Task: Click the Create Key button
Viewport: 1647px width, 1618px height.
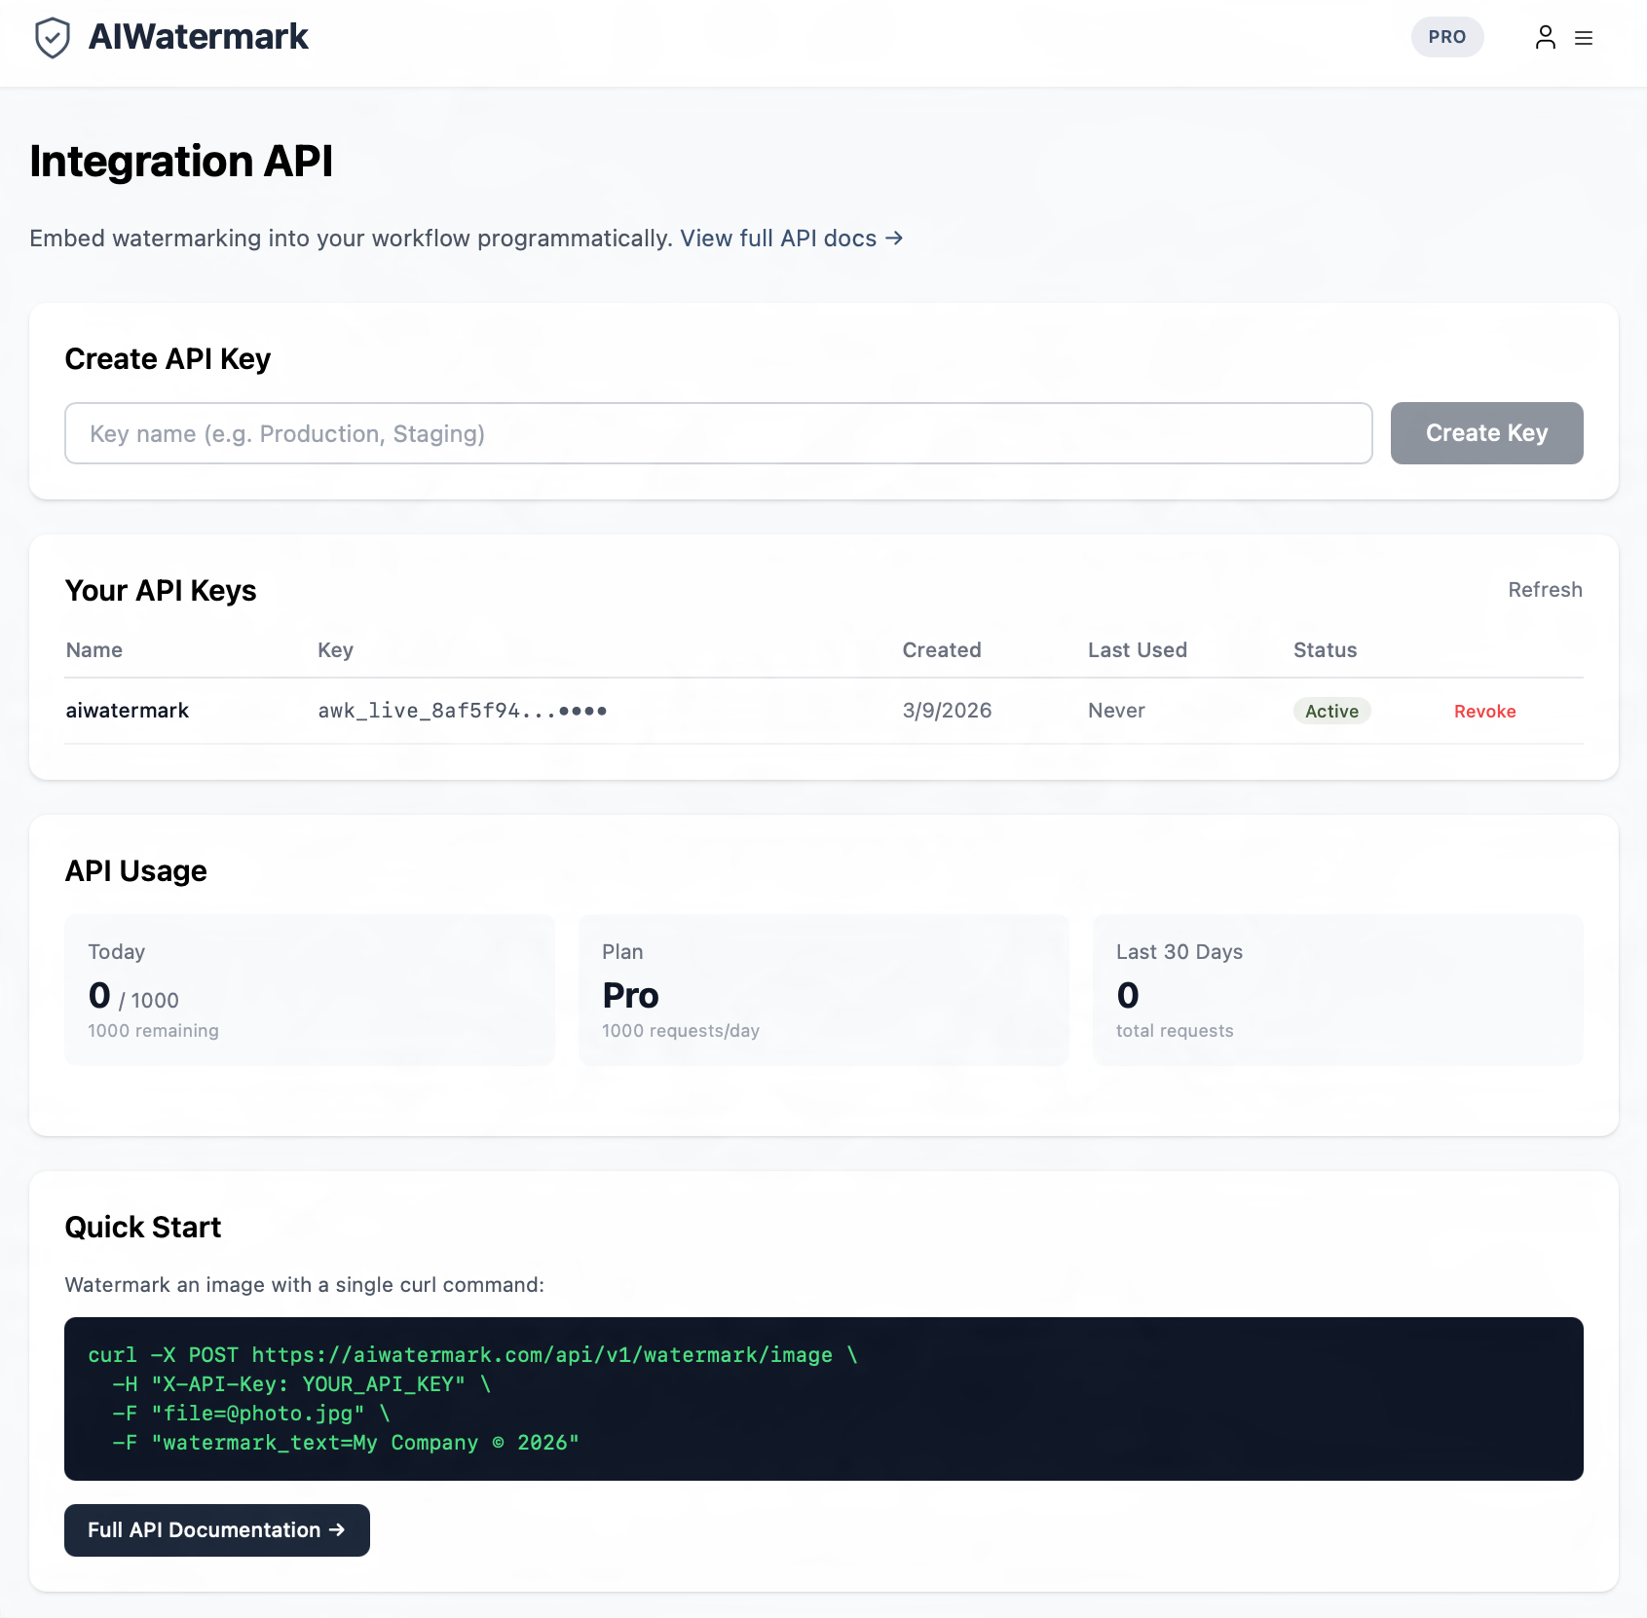Action: tap(1486, 433)
